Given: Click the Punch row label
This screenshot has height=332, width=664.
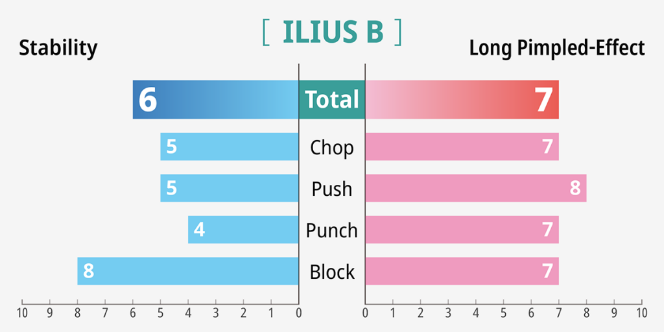Looking at the screenshot, I should click(332, 230).
